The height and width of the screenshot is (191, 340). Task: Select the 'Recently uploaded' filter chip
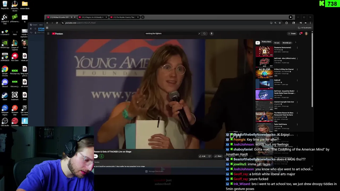click(x=287, y=43)
